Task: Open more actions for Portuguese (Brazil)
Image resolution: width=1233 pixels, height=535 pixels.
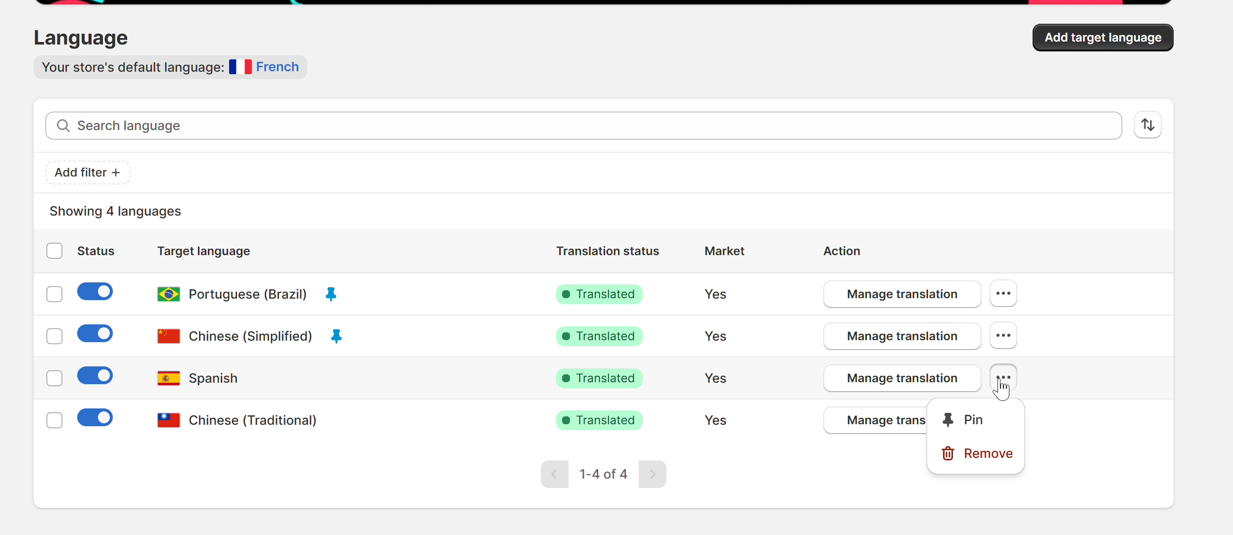Action: (1003, 294)
